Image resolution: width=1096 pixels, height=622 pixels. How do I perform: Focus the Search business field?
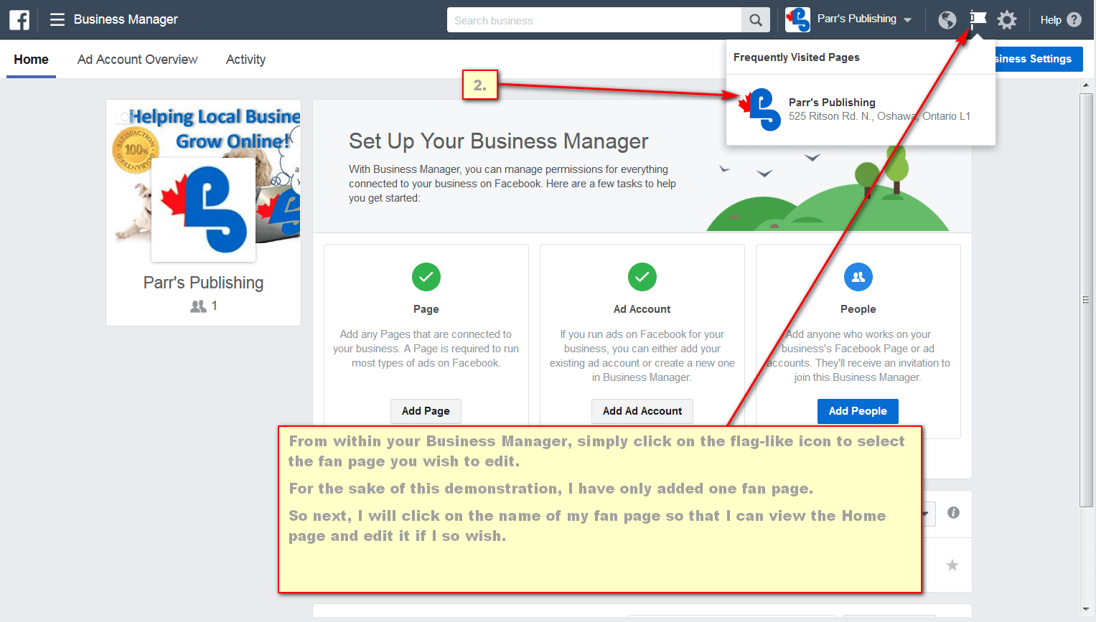(594, 20)
